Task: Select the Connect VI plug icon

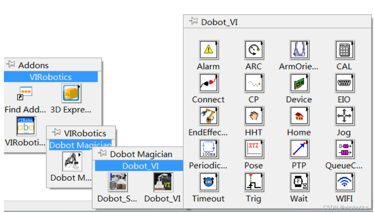Action: [209, 83]
